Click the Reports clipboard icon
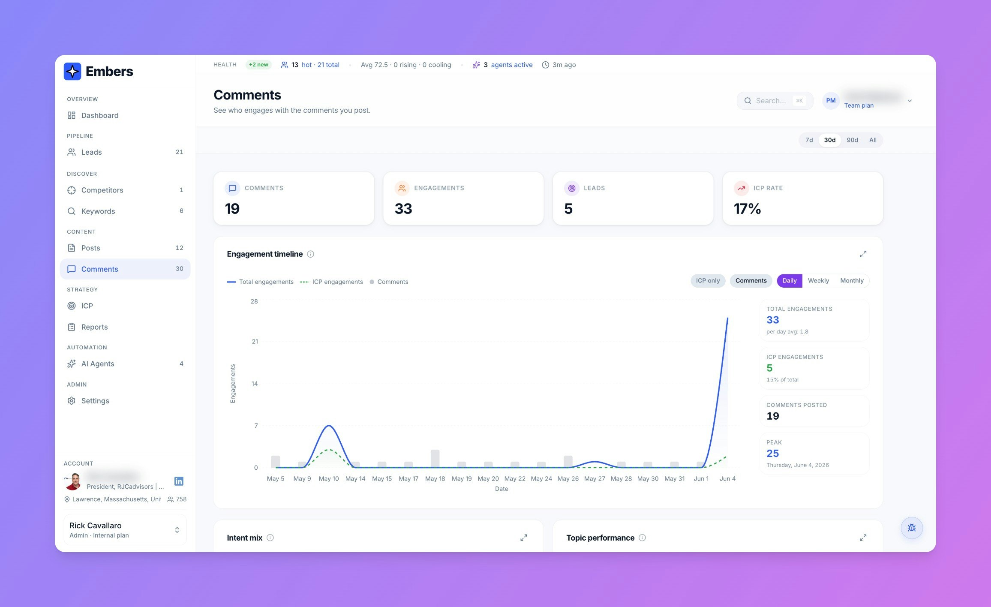Viewport: 991px width, 607px height. 72,327
